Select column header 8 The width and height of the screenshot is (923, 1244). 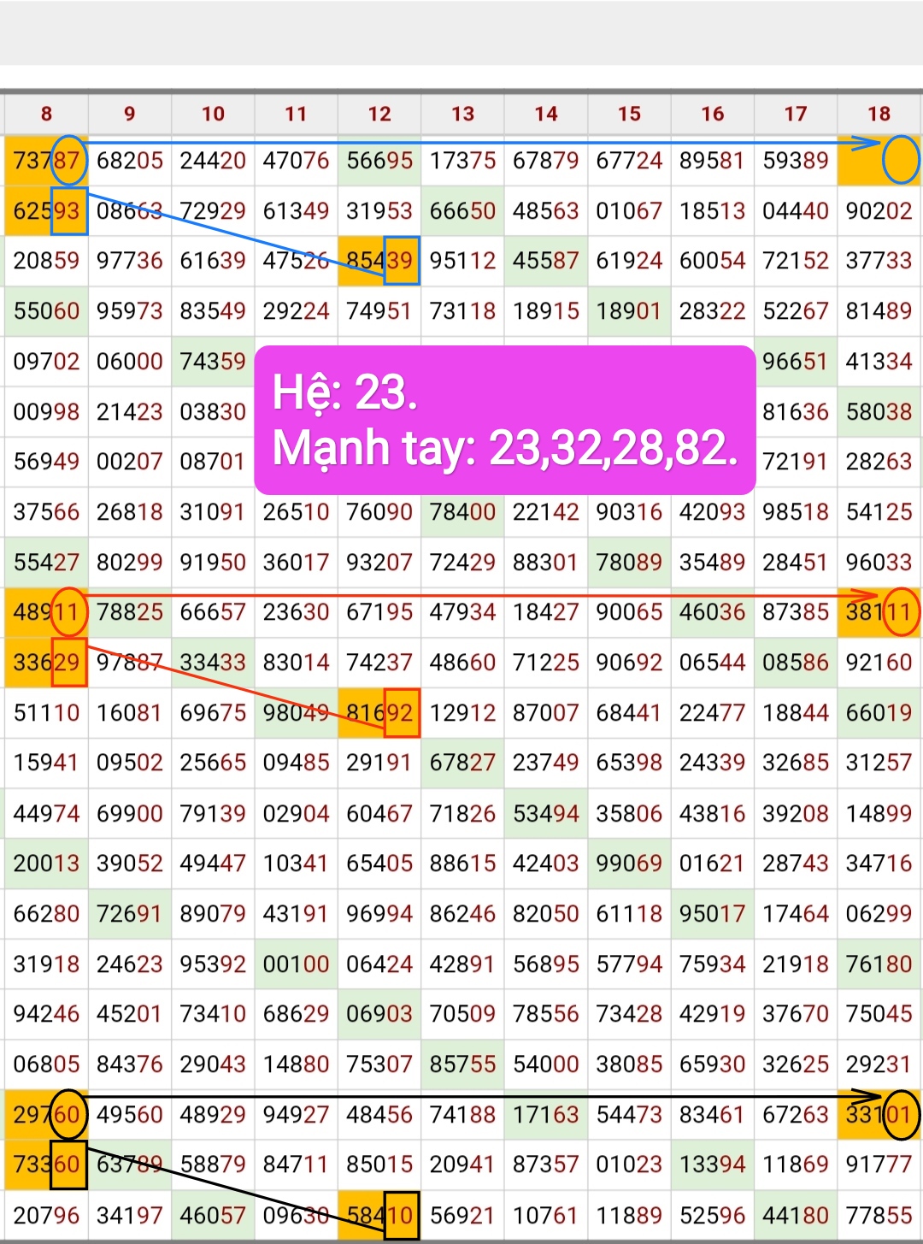pos(46,114)
